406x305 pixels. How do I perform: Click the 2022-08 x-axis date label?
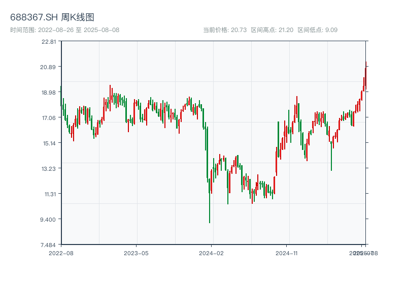coord(61,253)
